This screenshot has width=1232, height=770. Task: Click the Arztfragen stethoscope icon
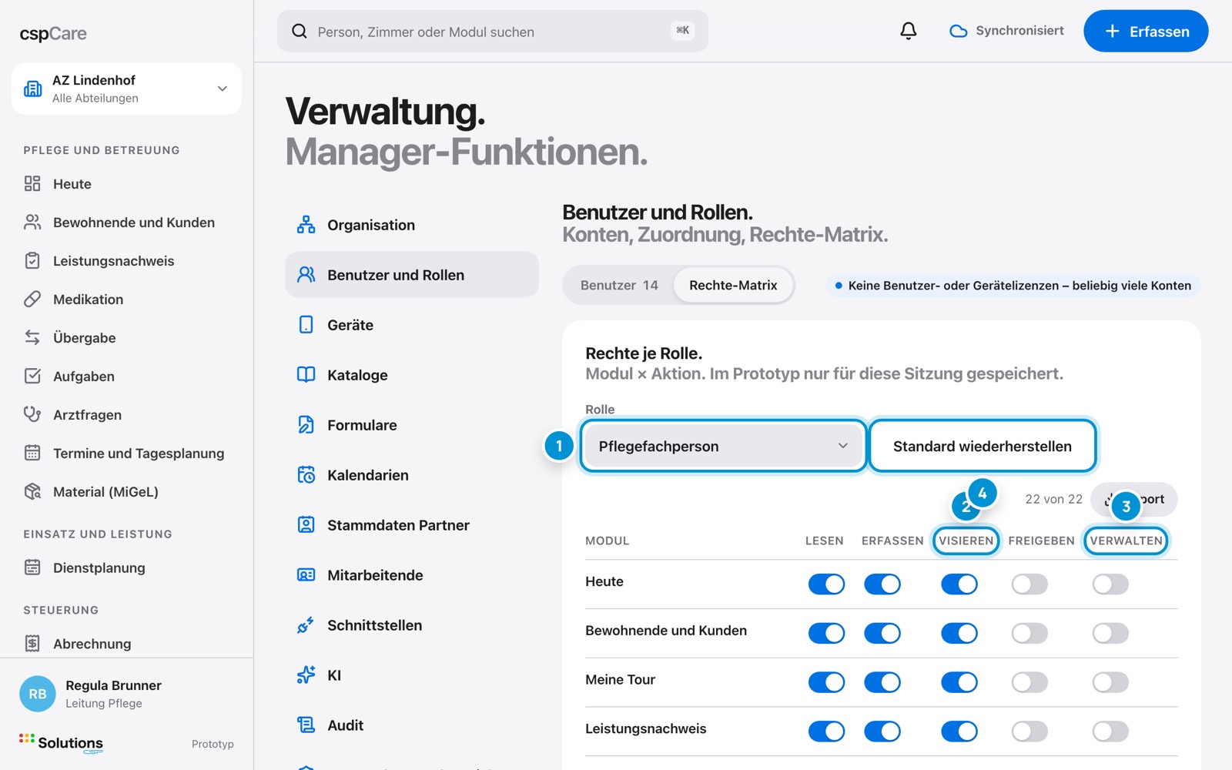[x=32, y=414]
